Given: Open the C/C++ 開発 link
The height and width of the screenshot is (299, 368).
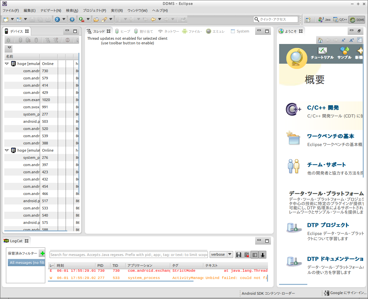Looking at the screenshot, I should (x=323, y=108).
